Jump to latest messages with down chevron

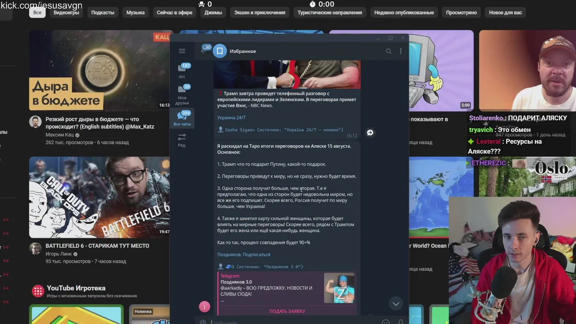tap(396, 304)
